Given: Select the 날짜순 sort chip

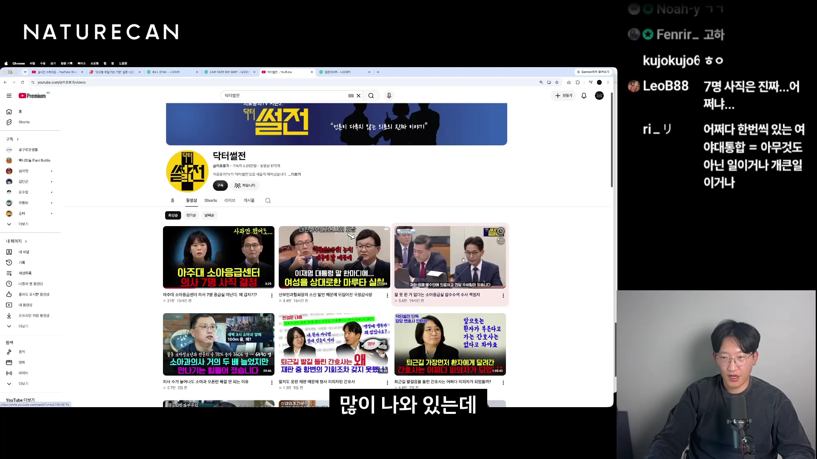Looking at the screenshot, I should [x=209, y=215].
